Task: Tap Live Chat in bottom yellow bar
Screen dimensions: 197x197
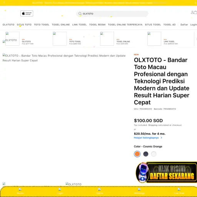Action: [x=179, y=191]
